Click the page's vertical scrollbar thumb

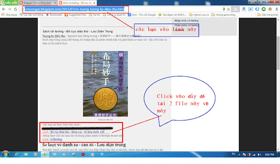(278, 53)
